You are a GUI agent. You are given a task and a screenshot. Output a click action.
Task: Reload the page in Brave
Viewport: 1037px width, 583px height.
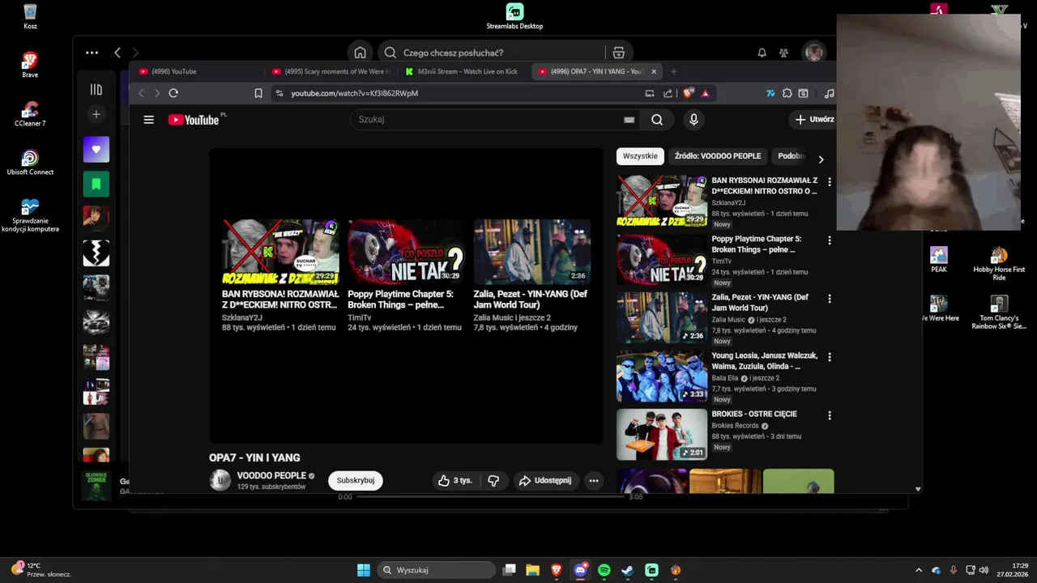(173, 93)
